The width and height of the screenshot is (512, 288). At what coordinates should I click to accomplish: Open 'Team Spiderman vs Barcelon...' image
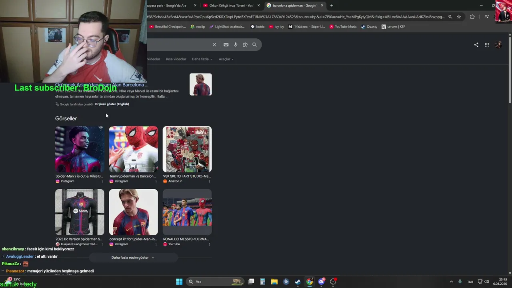(133, 149)
